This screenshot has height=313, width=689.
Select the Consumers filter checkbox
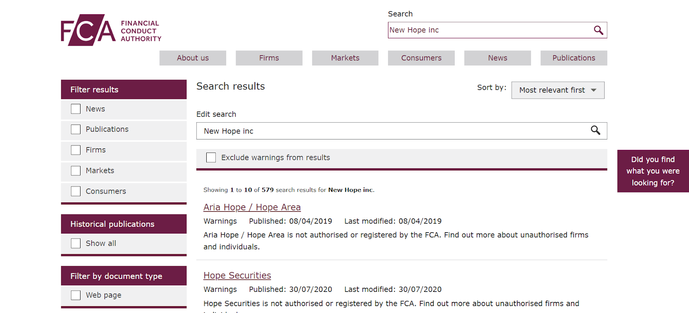pyautogui.click(x=76, y=191)
